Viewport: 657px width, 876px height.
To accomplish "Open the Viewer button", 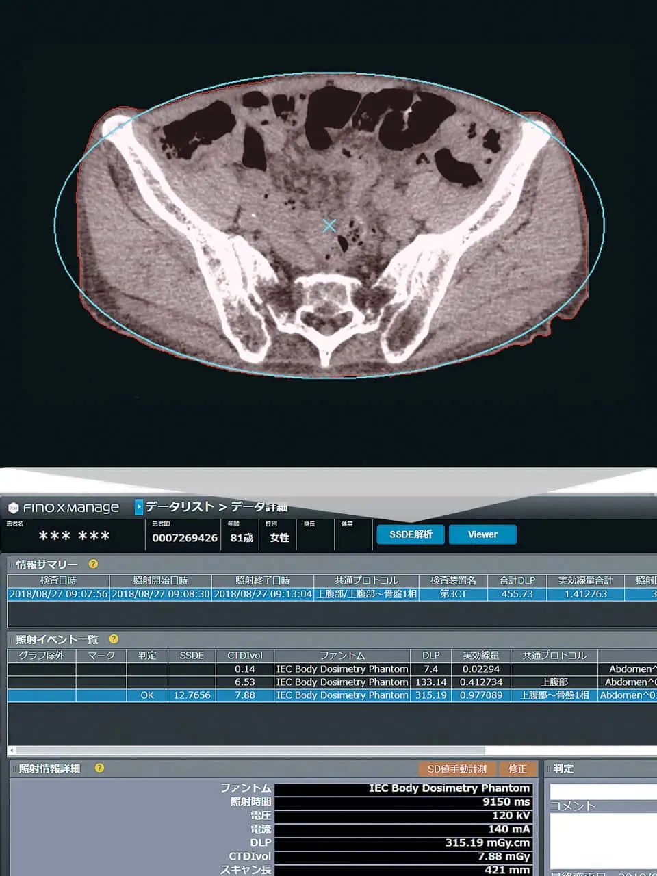I will pyautogui.click(x=482, y=534).
